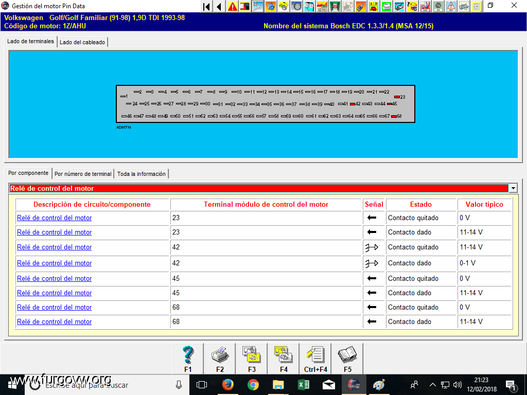Open the A/C air conditioning toolbar icon
This screenshot has height=395, width=527.
(x=437, y=6)
